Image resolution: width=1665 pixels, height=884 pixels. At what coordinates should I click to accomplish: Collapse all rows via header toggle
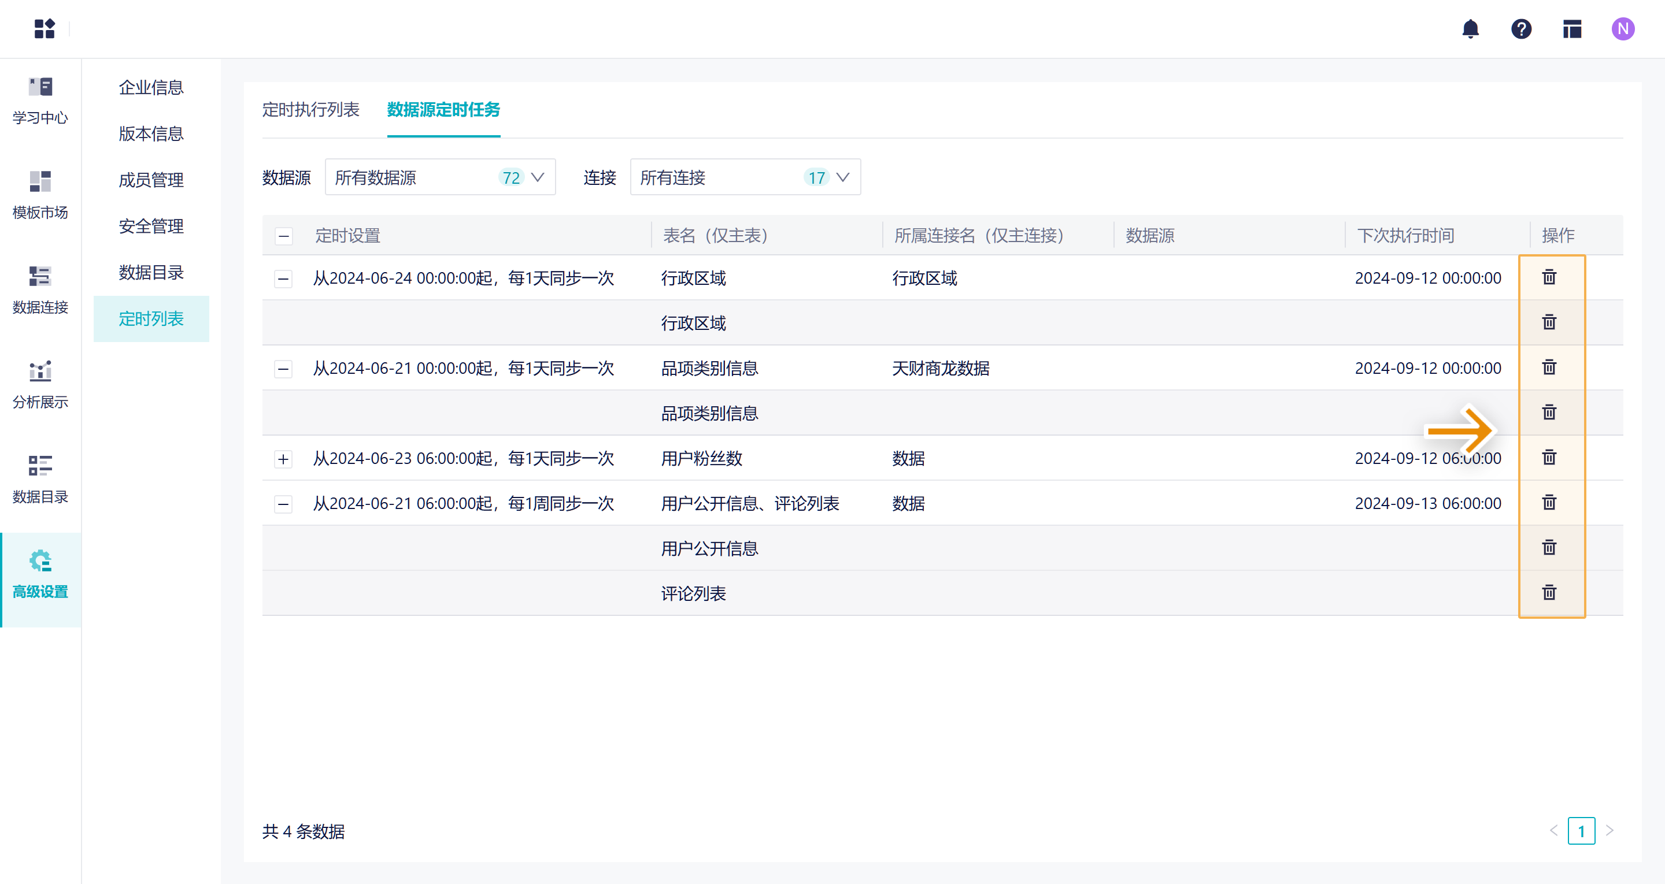pyautogui.click(x=284, y=236)
